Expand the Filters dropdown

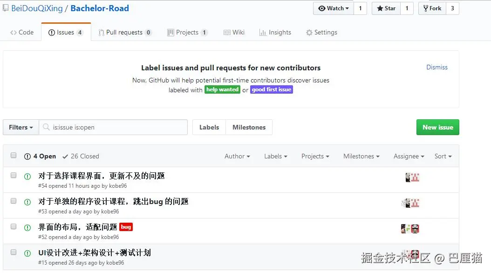pyautogui.click(x=20, y=127)
